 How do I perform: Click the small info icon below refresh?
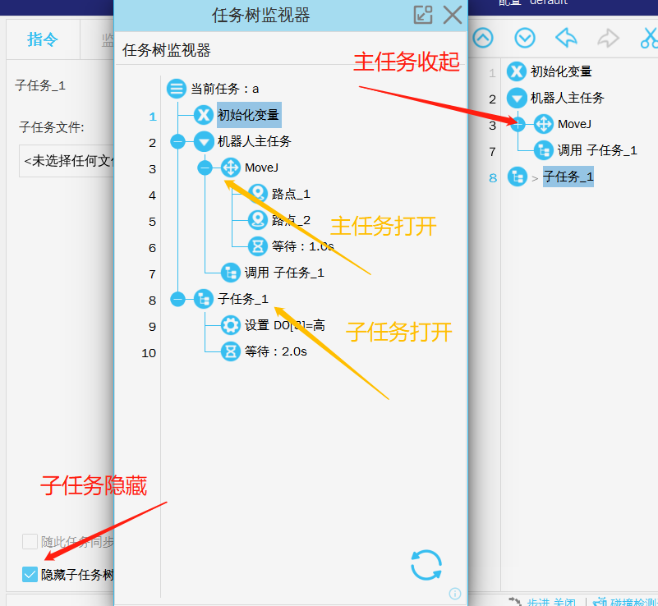tap(455, 594)
